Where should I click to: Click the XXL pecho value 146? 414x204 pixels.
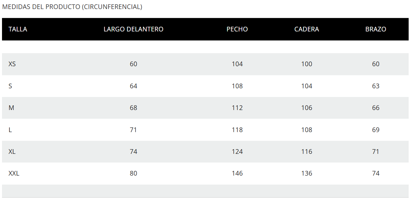click(x=237, y=173)
